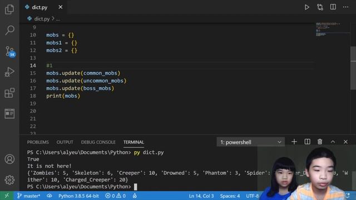Split the terminal pane
Image resolution: width=356 pixels, height=200 pixels.
[307, 142]
